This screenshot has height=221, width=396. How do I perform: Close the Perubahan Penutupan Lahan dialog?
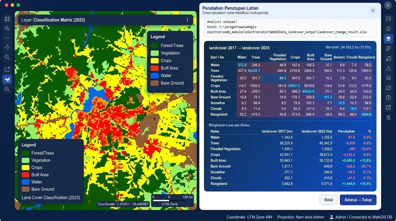point(373,10)
